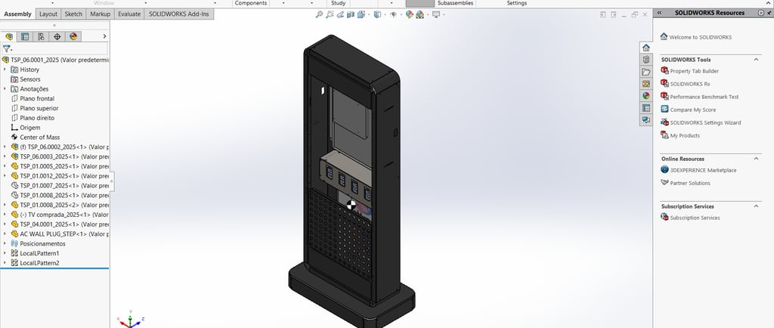Click Zoom to Fit magnifier icon

320,15
